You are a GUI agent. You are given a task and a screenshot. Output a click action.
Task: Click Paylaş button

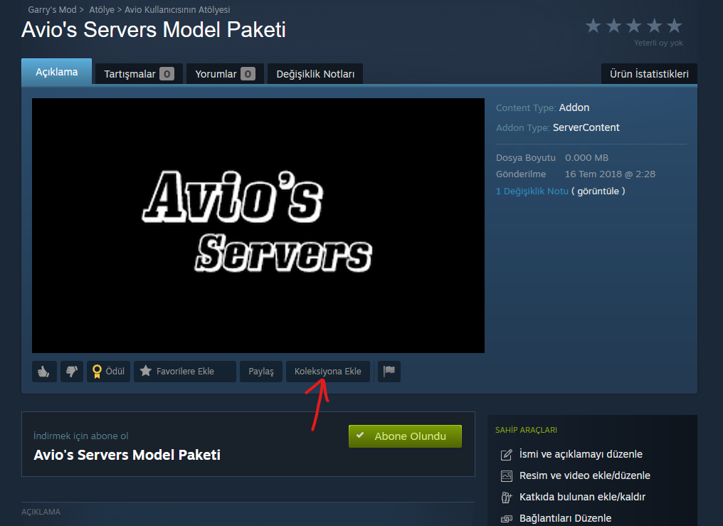261,371
